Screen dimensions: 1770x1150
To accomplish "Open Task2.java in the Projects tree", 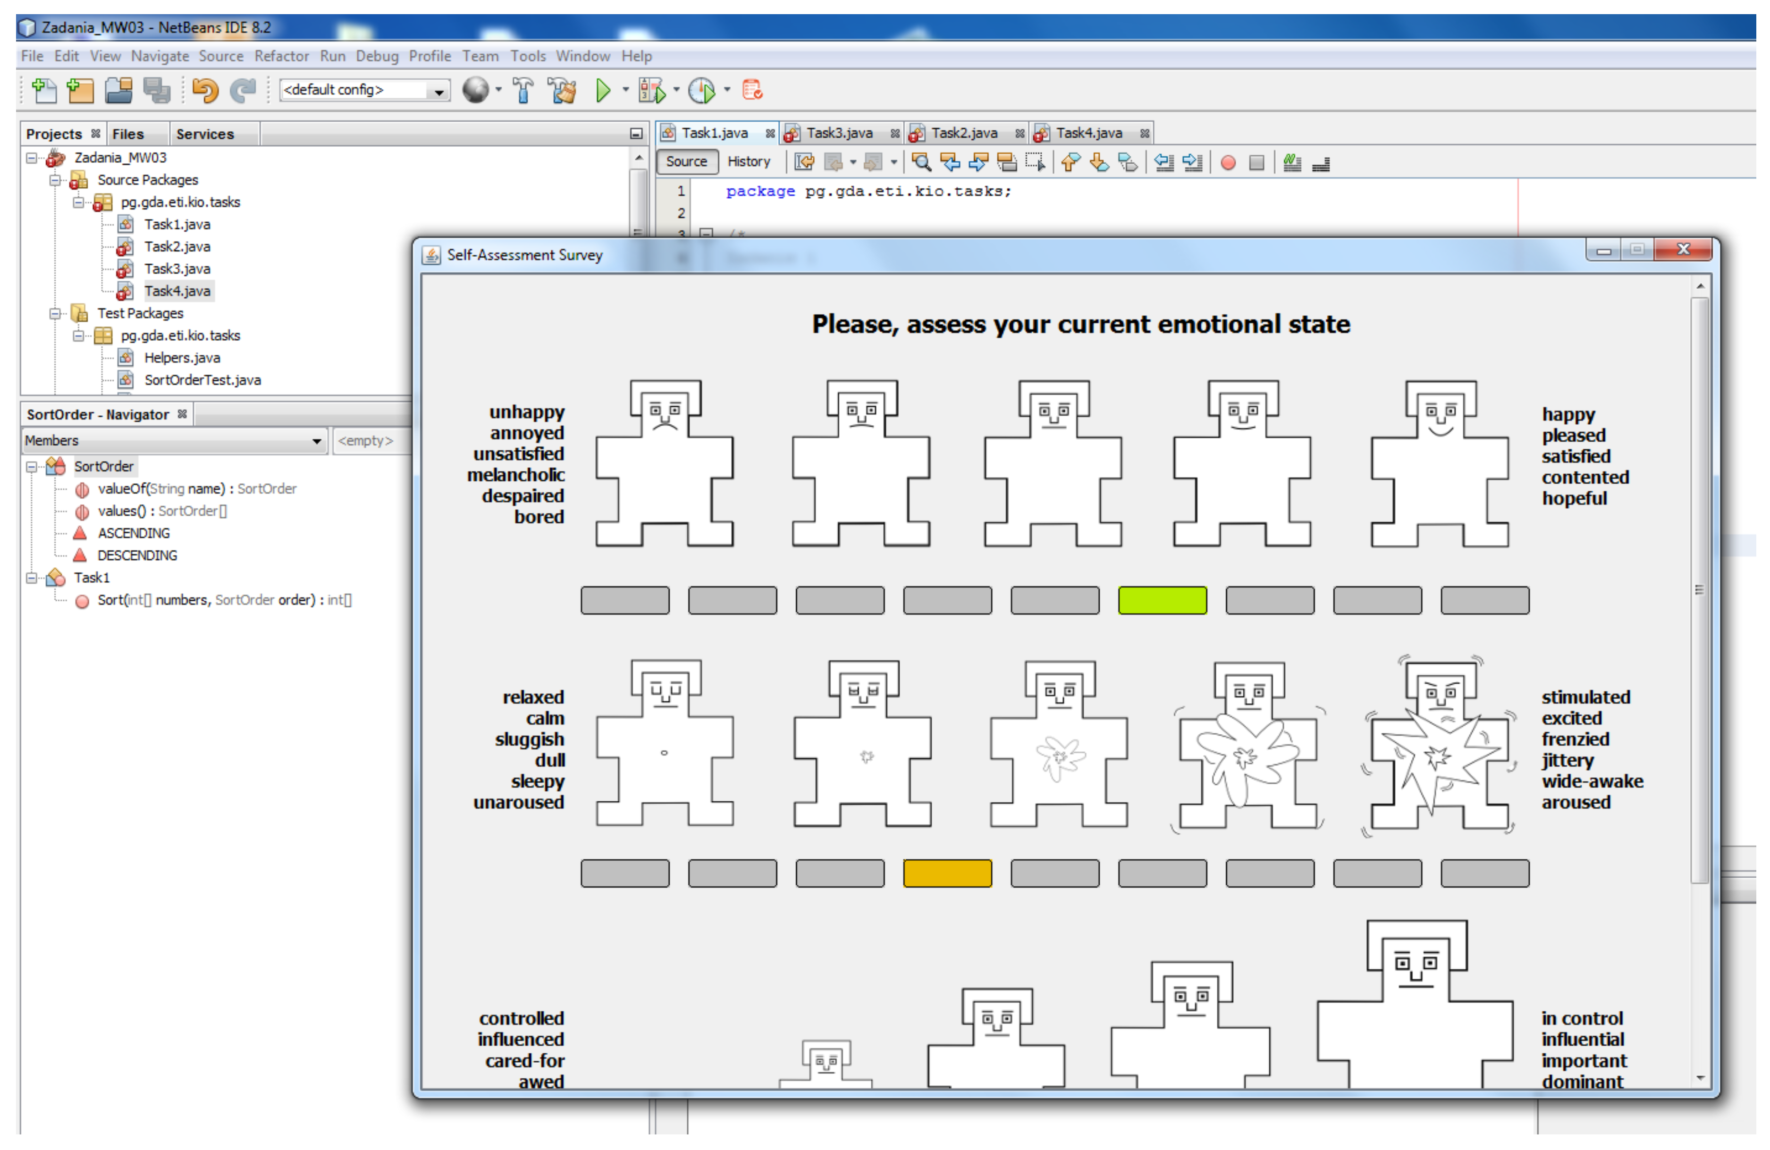I will [177, 247].
